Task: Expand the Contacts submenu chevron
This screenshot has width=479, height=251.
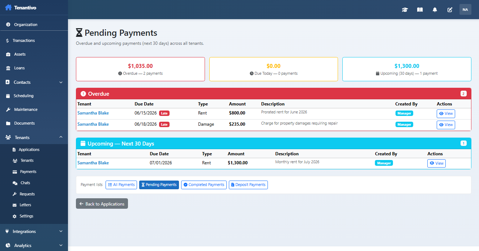Action: click(x=61, y=82)
